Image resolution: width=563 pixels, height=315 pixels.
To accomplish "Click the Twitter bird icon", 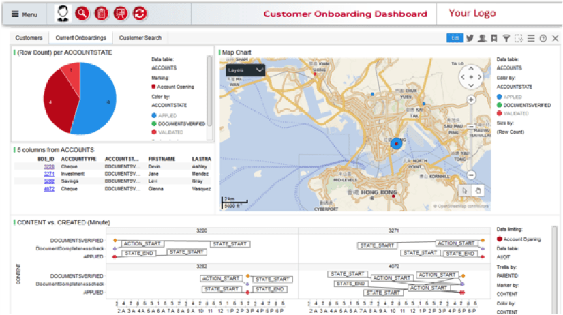I will coord(470,38).
